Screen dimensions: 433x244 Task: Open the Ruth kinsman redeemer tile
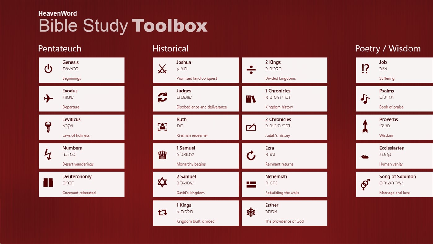click(196, 127)
